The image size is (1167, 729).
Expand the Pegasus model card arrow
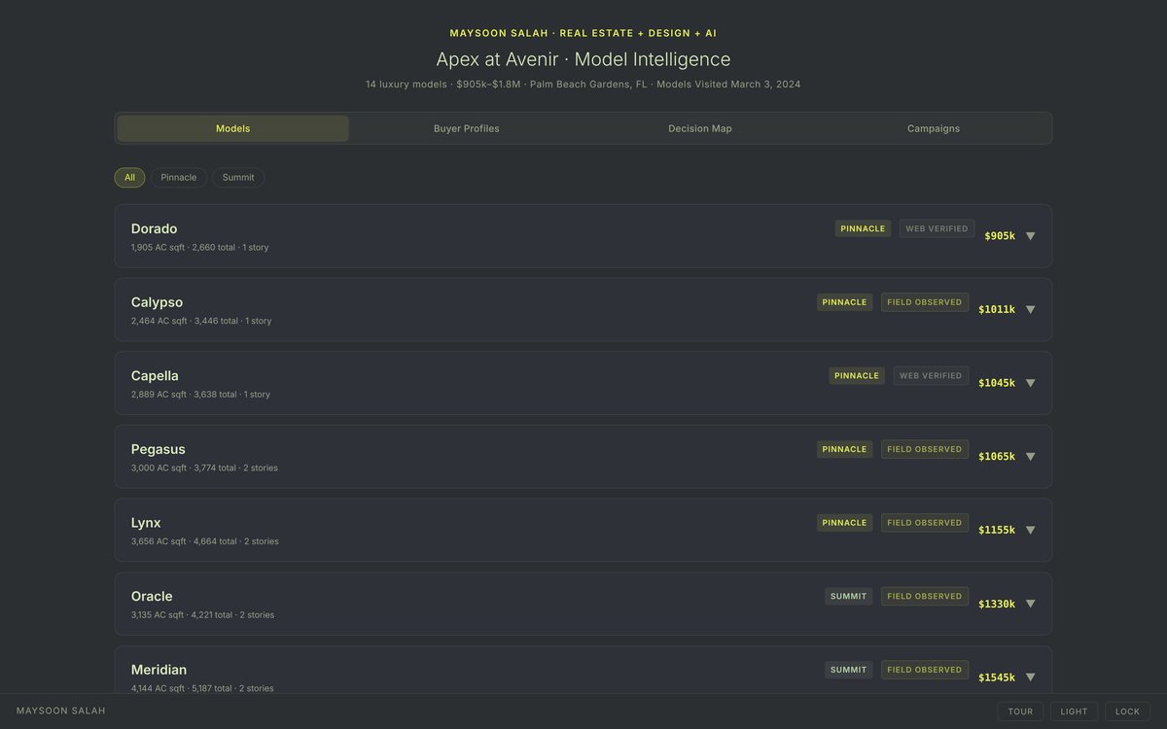1031,457
